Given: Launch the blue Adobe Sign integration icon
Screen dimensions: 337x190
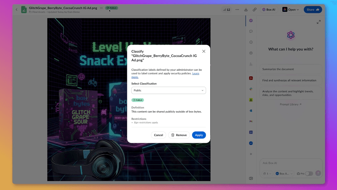Looking at the screenshot, I should coord(251,132).
